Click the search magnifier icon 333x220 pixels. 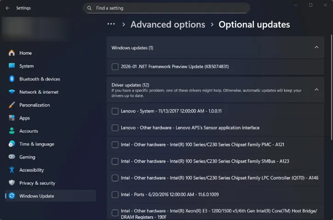click(x=90, y=8)
